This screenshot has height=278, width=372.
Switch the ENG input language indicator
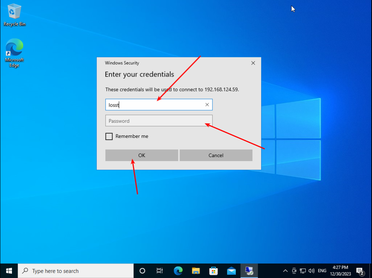coord(322,271)
